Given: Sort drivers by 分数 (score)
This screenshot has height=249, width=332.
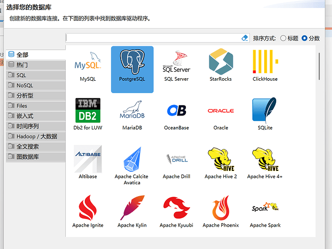Looking at the screenshot, I should tap(311, 38).
